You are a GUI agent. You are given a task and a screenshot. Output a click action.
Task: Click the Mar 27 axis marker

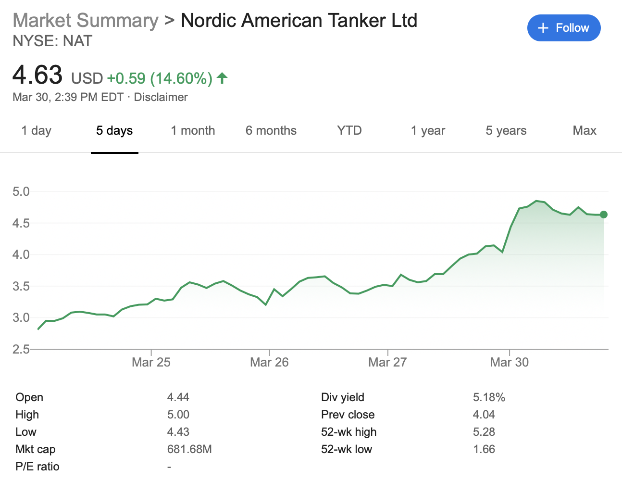(387, 362)
